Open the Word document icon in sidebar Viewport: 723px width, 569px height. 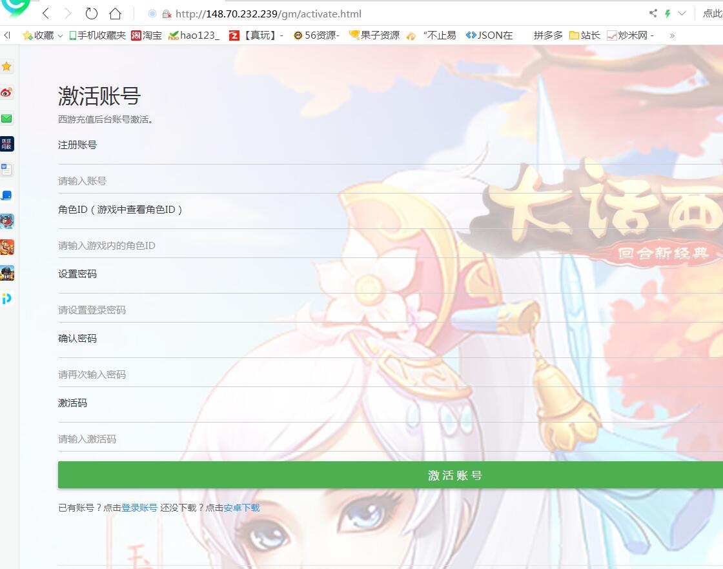(x=6, y=170)
